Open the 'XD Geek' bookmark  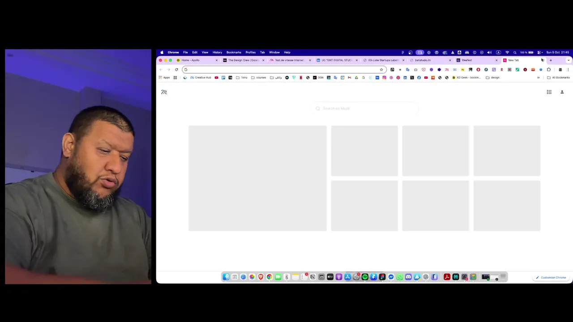pos(466,77)
